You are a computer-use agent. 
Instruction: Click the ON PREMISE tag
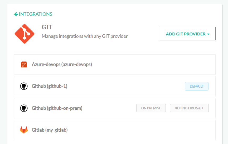[151, 108]
